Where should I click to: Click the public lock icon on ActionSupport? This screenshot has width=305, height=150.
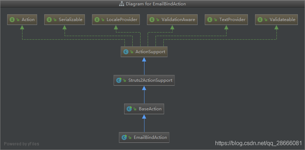(x=132, y=52)
